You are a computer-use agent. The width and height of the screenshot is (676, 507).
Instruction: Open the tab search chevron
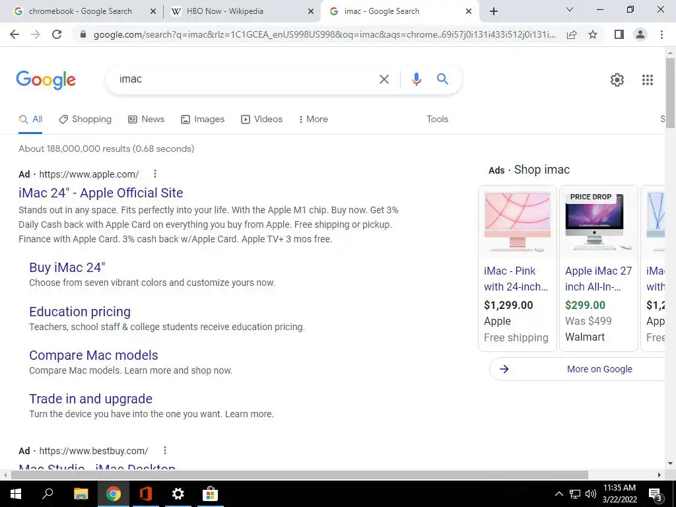click(x=570, y=9)
